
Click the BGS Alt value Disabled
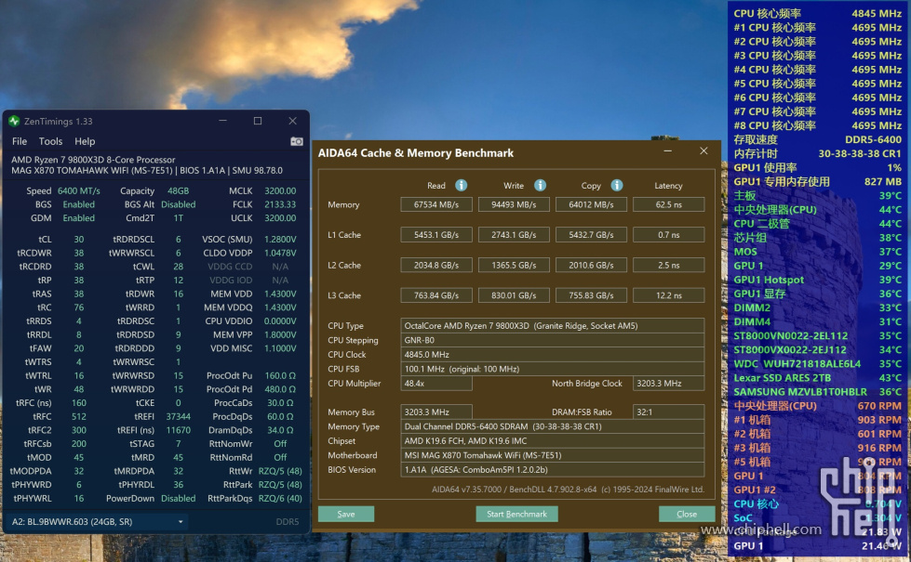(179, 204)
